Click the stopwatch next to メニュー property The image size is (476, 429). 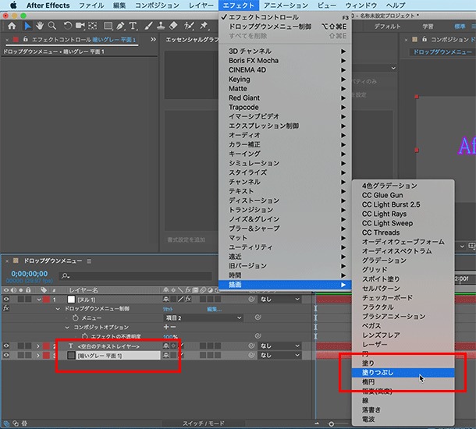click(75, 317)
